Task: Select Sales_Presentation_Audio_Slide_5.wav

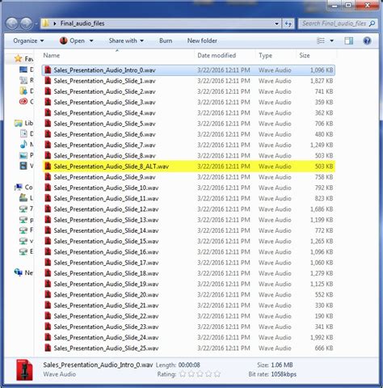Action: pyautogui.click(x=188, y=124)
